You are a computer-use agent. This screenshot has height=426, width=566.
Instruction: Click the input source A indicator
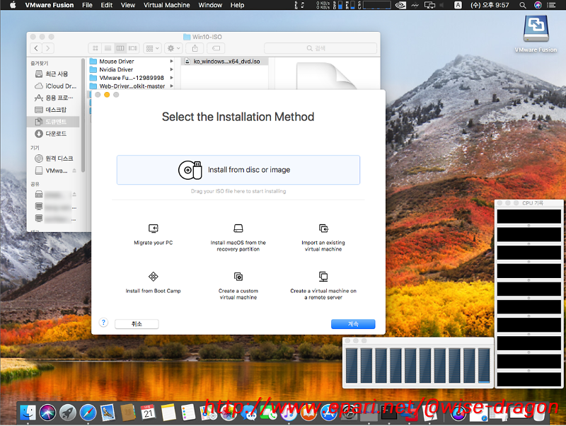[x=458, y=5]
